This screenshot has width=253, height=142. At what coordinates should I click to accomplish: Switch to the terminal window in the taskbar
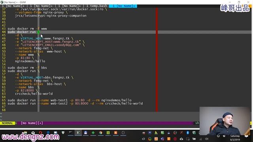point(70,133)
